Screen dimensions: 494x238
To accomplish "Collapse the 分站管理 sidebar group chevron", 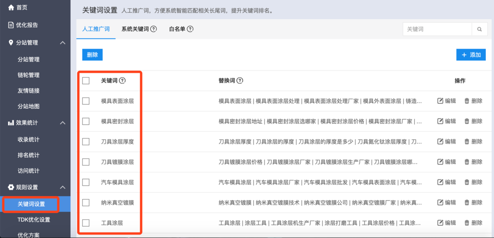I will click(63, 42).
